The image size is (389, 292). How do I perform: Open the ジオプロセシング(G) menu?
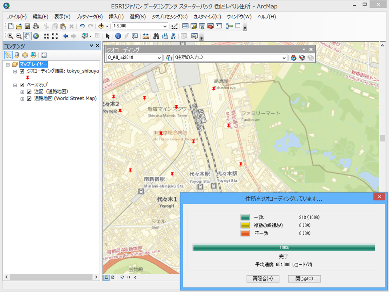click(170, 17)
